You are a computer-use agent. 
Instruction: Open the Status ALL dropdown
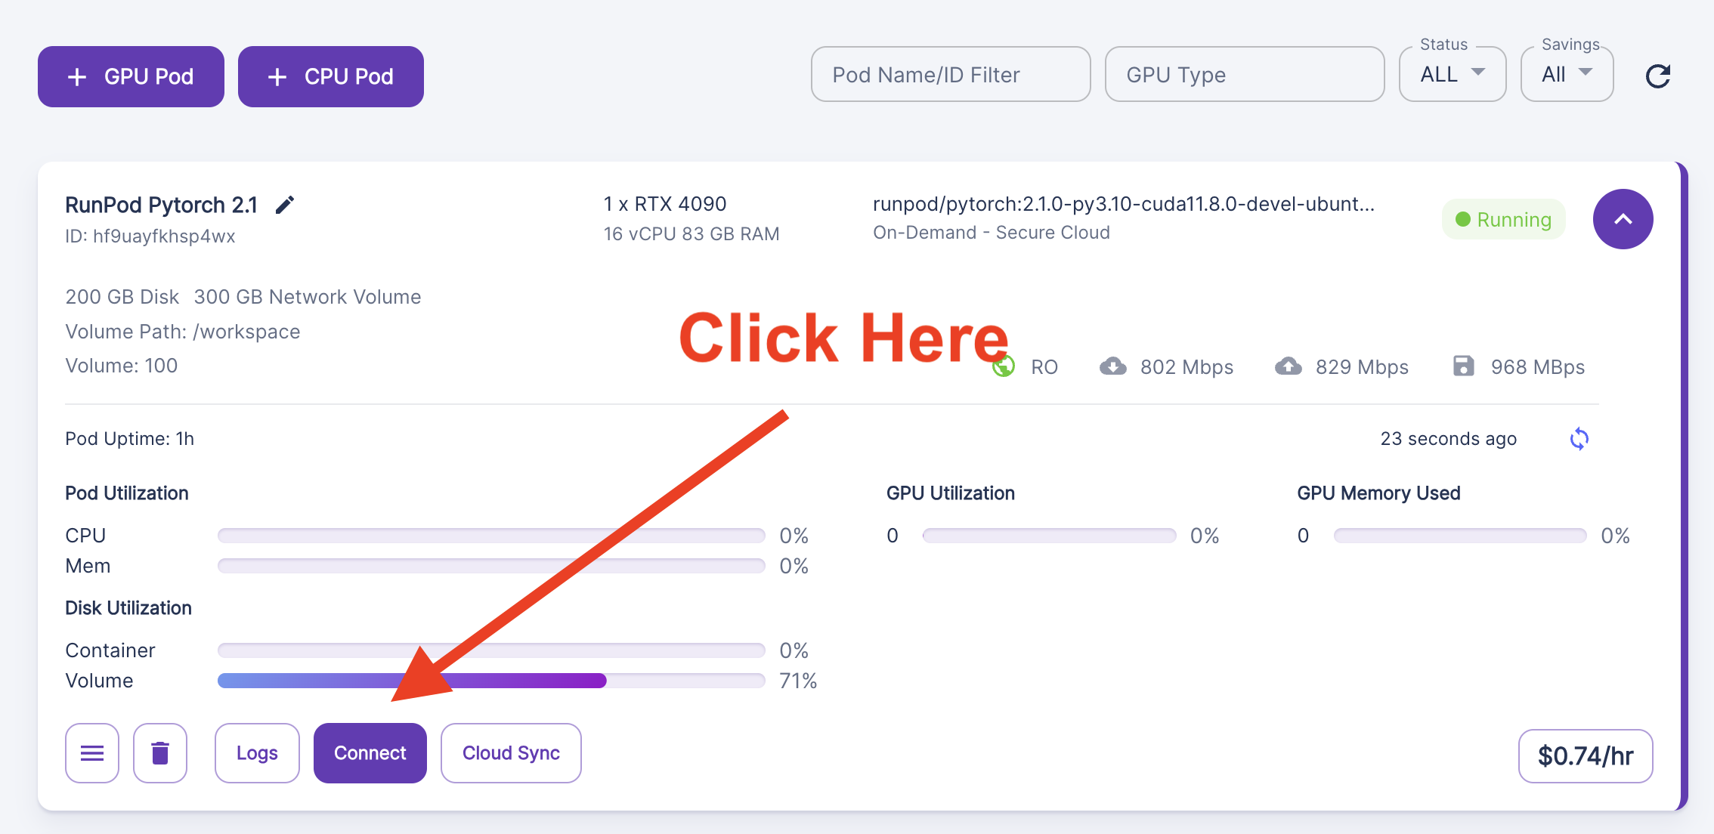[x=1452, y=75]
